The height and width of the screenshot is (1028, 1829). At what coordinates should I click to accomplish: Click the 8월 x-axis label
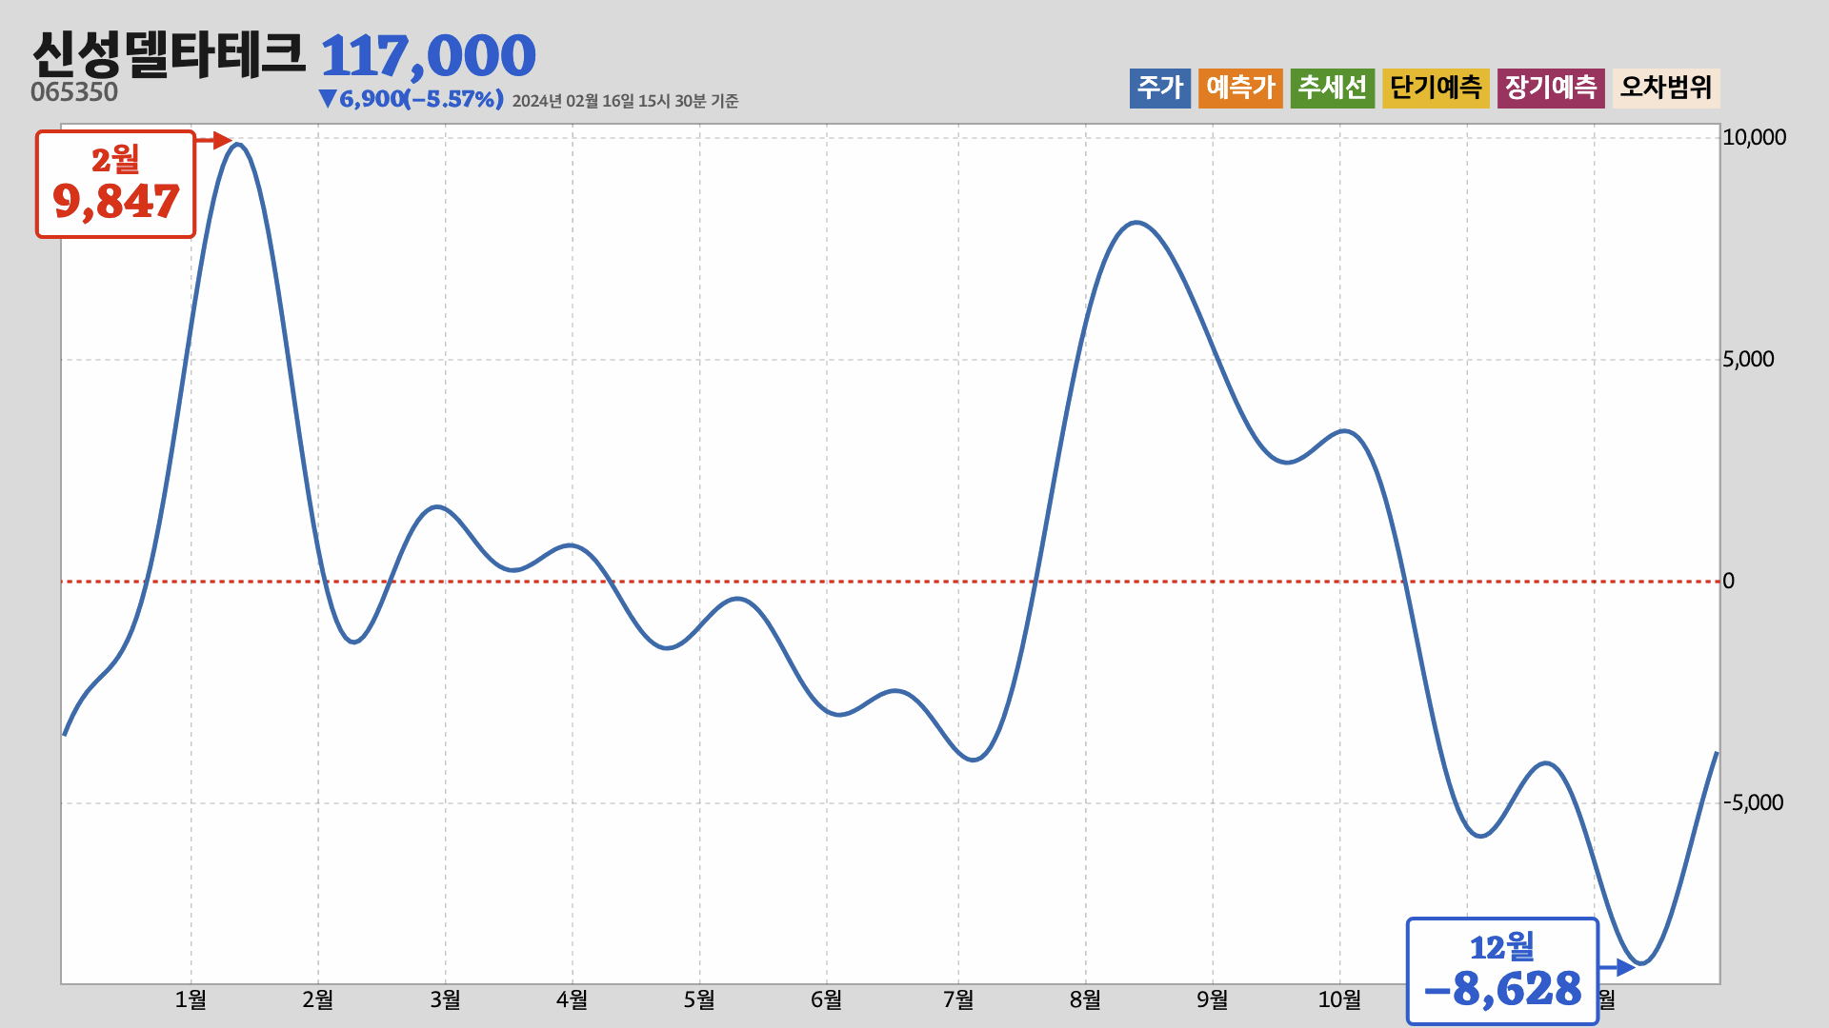coord(1085,999)
